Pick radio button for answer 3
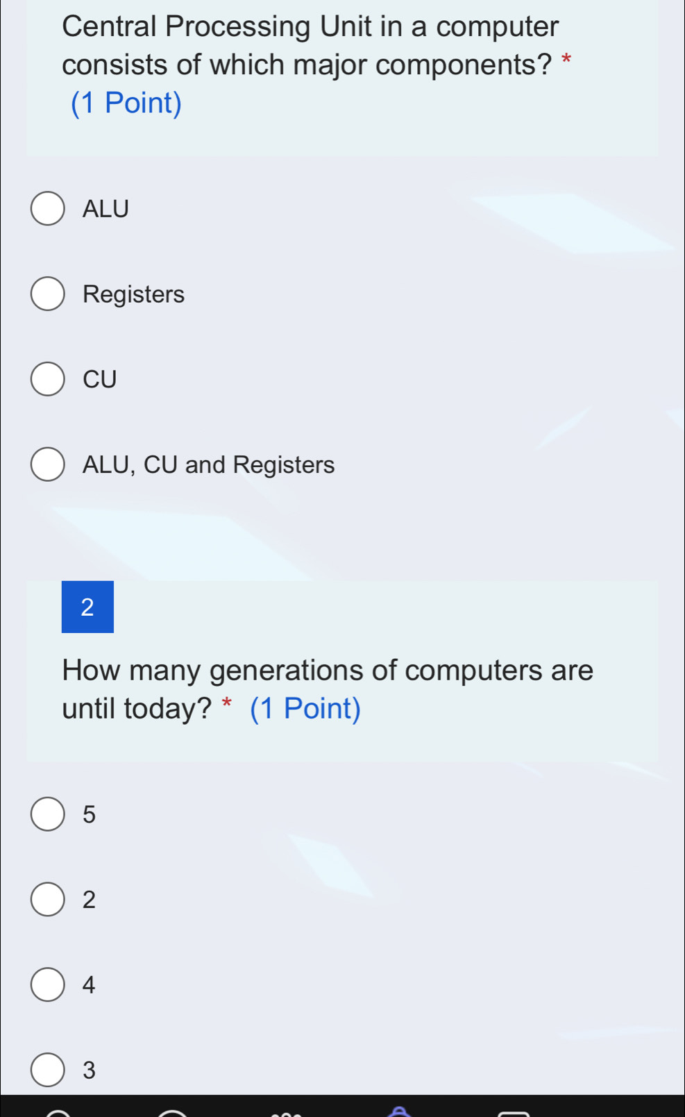Image resolution: width=685 pixels, height=1117 pixels. point(48,1070)
